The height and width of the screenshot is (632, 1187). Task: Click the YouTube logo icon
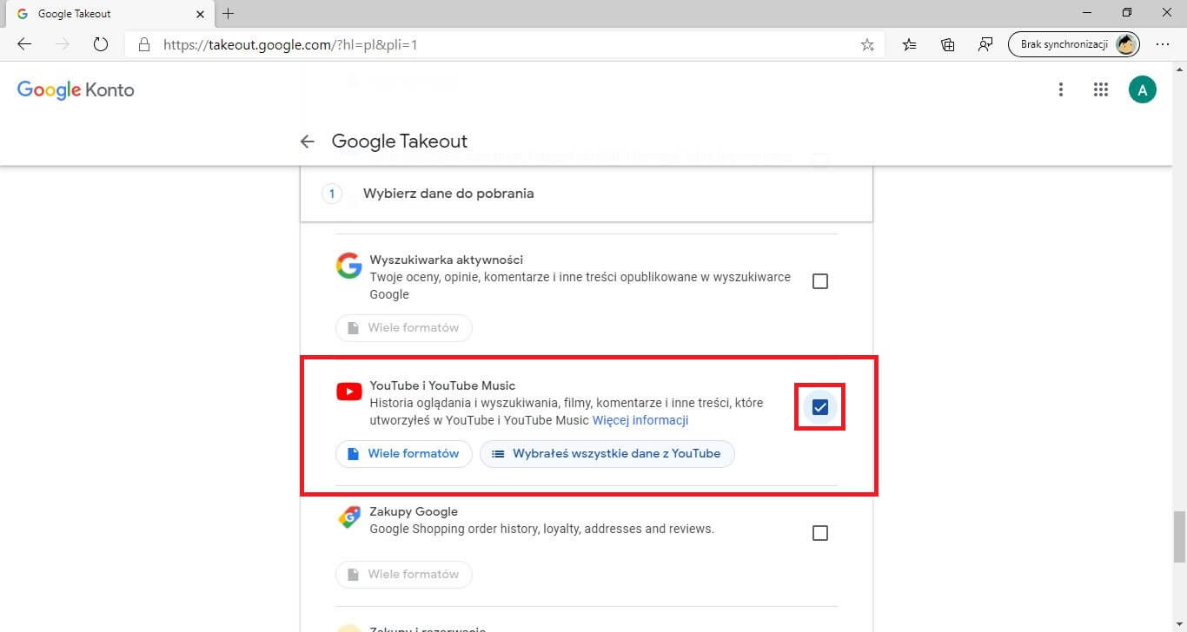(x=348, y=392)
